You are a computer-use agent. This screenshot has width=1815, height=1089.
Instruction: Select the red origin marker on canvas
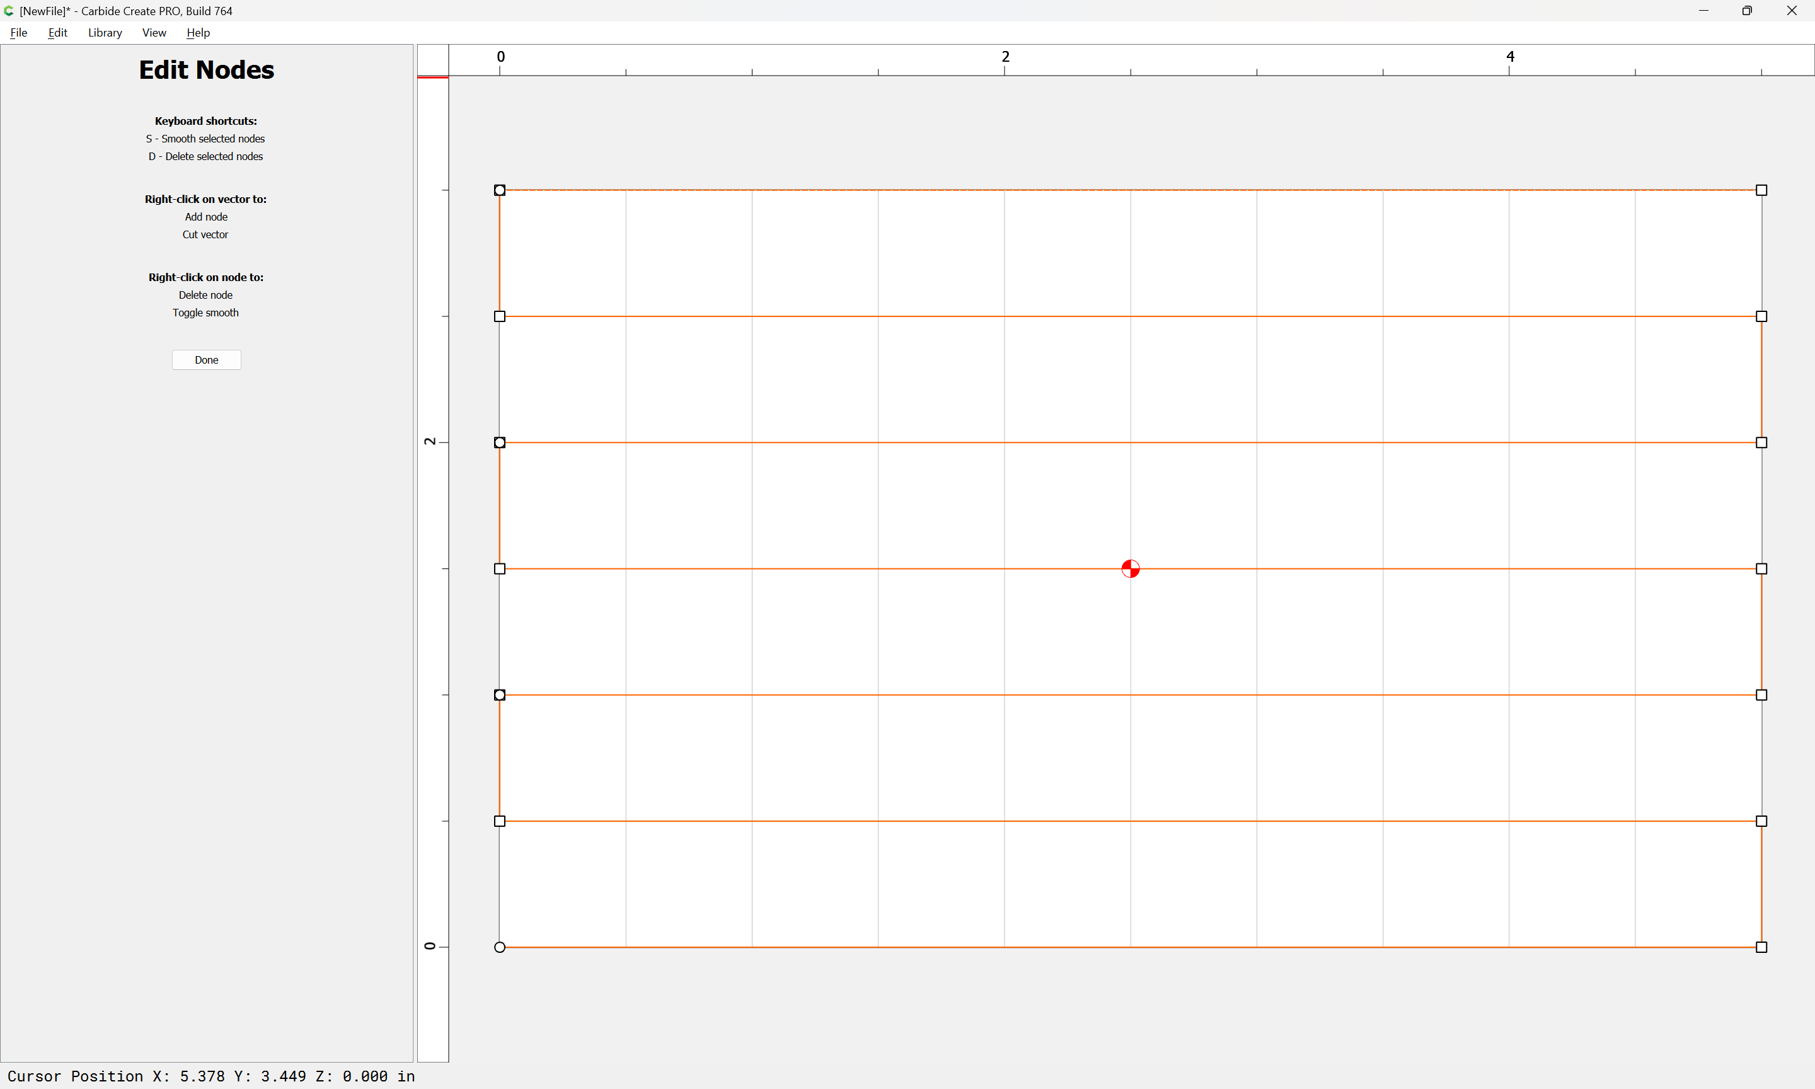click(1131, 568)
